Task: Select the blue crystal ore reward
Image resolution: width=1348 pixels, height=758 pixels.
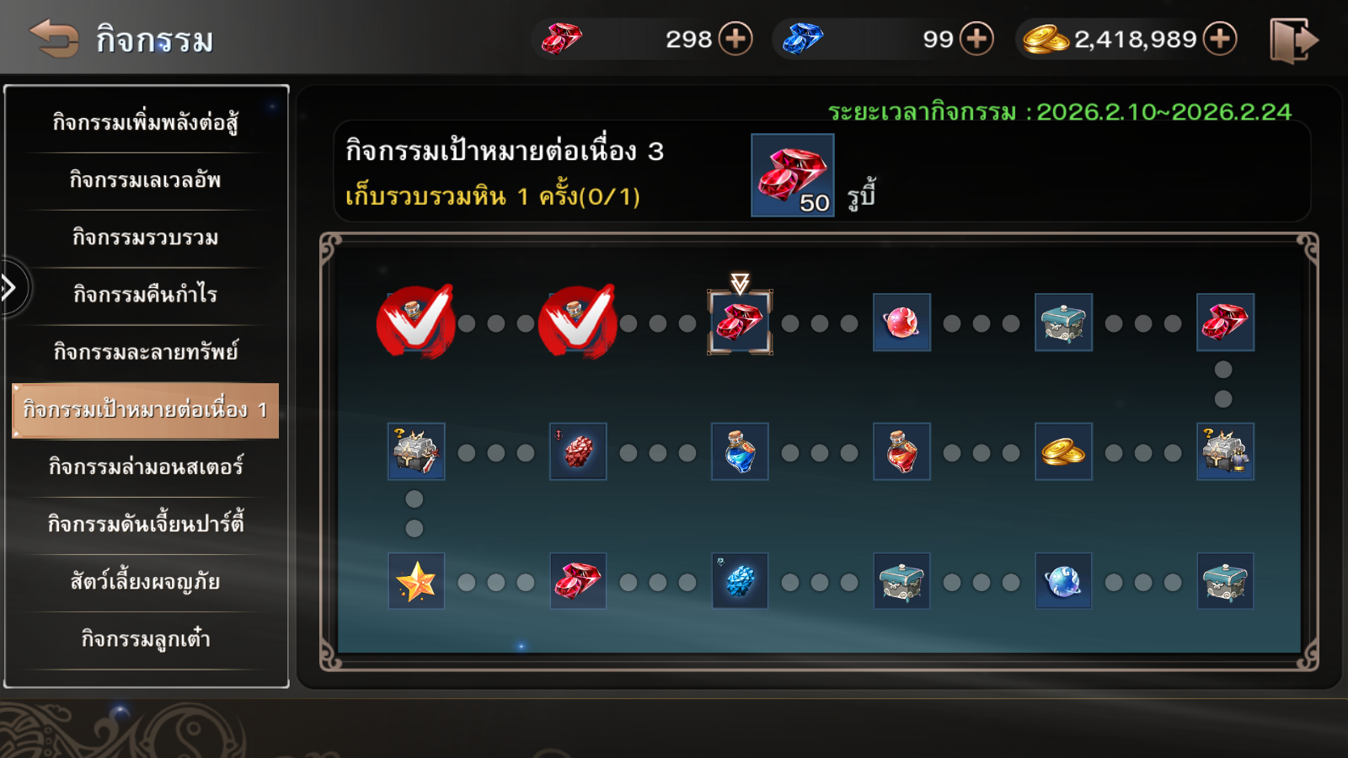Action: tap(740, 581)
